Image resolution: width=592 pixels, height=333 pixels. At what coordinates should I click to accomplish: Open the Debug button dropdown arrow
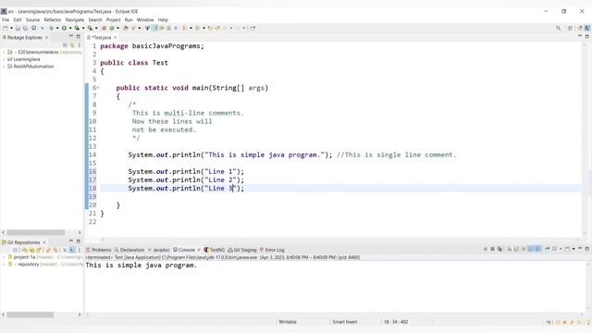point(57,28)
